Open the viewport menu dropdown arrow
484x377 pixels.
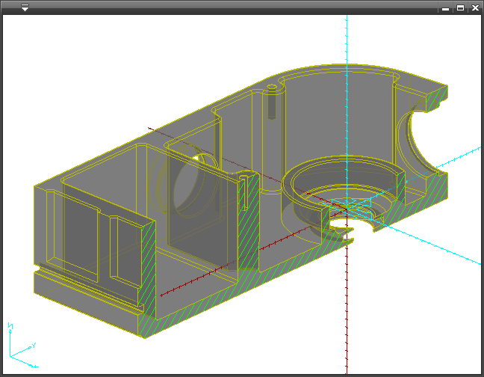click(25, 7)
